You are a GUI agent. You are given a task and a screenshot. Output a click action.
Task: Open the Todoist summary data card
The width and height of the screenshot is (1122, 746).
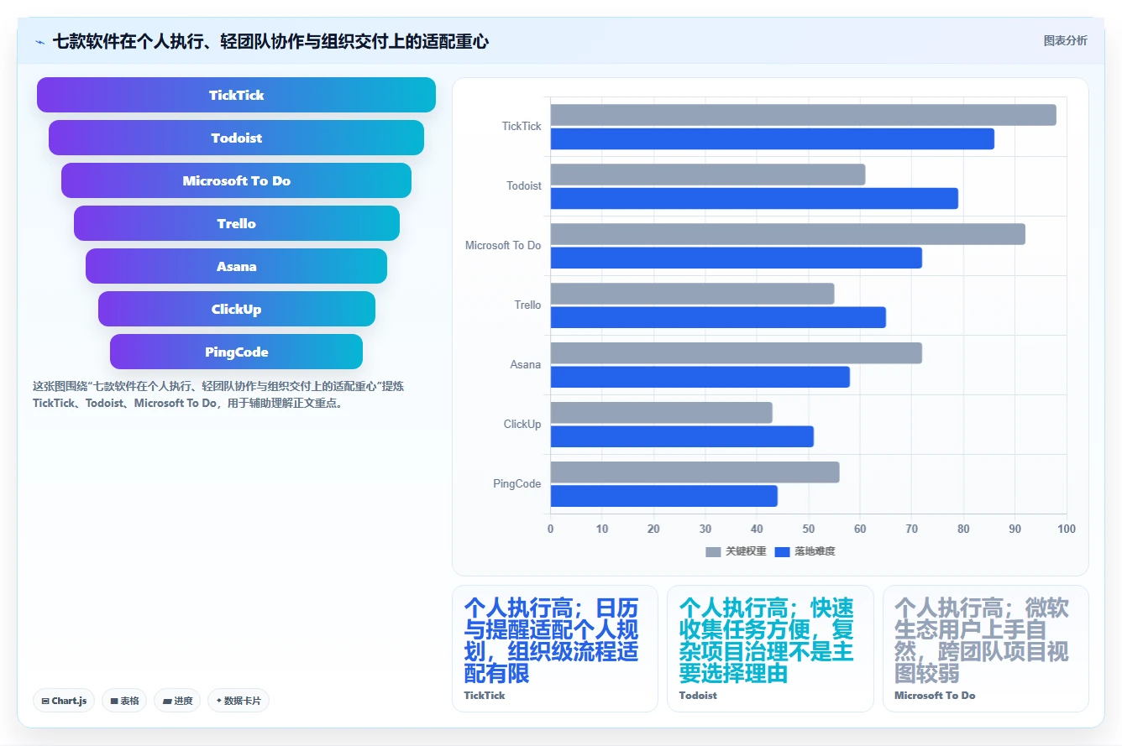point(770,649)
